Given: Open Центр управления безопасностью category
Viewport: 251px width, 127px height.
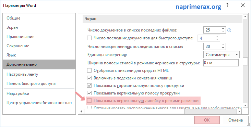Looking at the screenshot, I should tap(39, 103).
